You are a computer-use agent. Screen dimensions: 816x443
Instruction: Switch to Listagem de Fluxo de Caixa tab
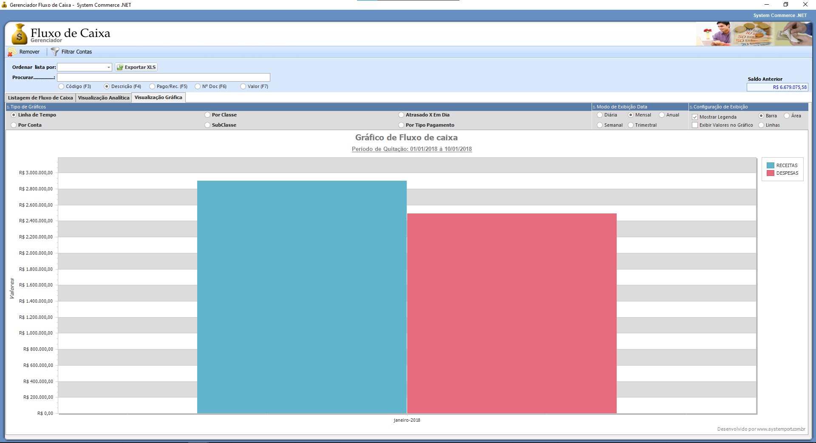(x=40, y=98)
